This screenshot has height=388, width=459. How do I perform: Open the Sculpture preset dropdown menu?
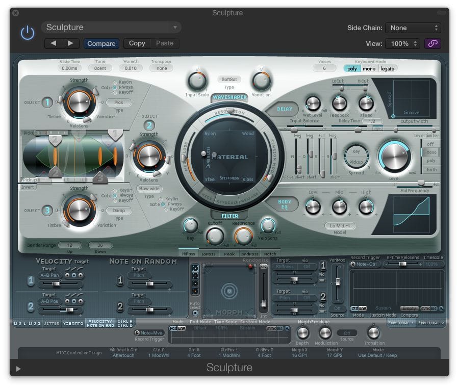pos(113,28)
